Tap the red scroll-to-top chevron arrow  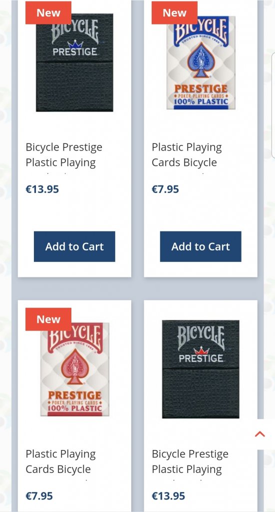click(260, 434)
